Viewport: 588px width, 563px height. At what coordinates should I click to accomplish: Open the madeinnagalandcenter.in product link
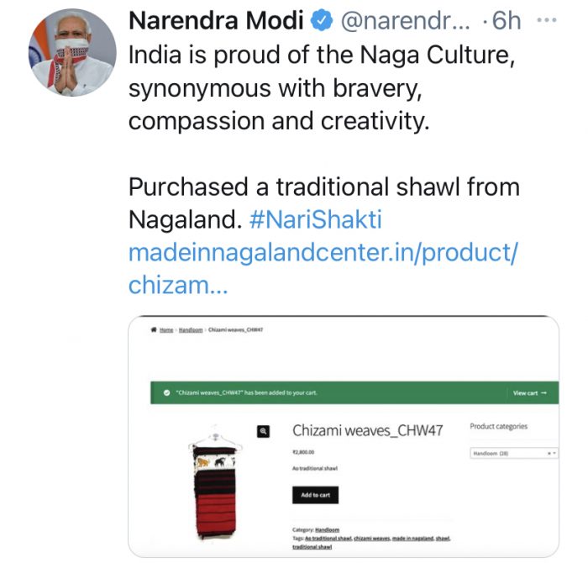pos(329,253)
